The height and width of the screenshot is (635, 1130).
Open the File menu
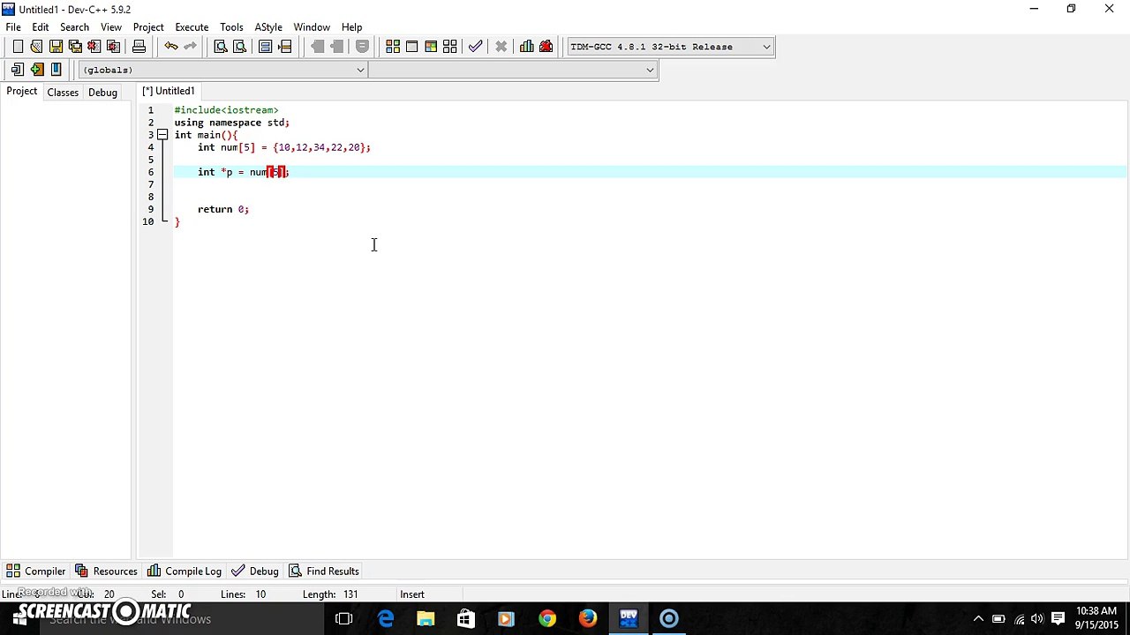pyautogui.click(x=13, y=27)
